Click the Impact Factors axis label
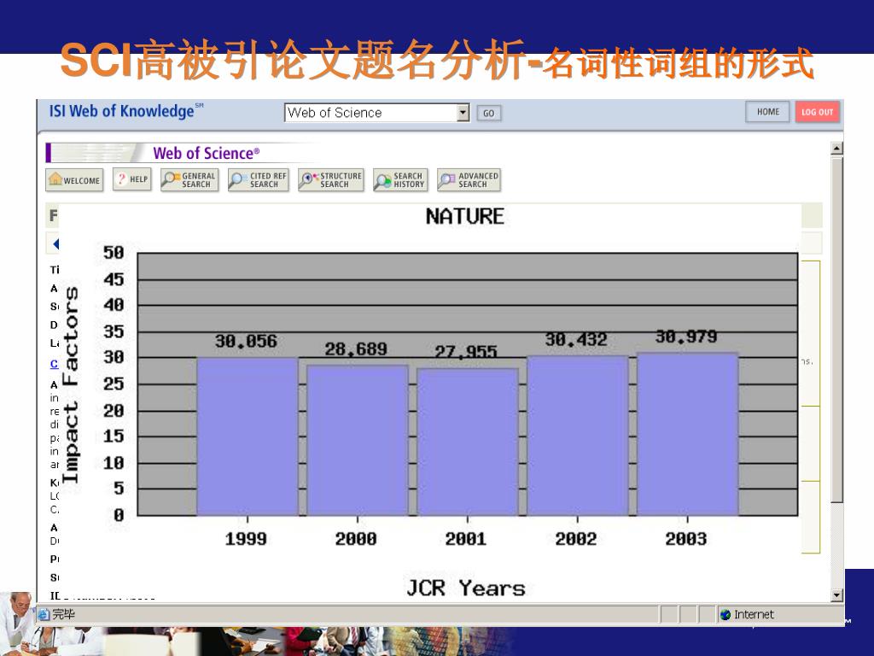 [x=70, y=384]
